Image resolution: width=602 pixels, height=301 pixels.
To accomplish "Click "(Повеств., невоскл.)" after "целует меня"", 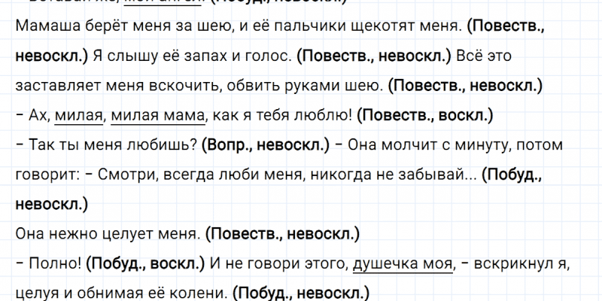I will coord(281,233).
